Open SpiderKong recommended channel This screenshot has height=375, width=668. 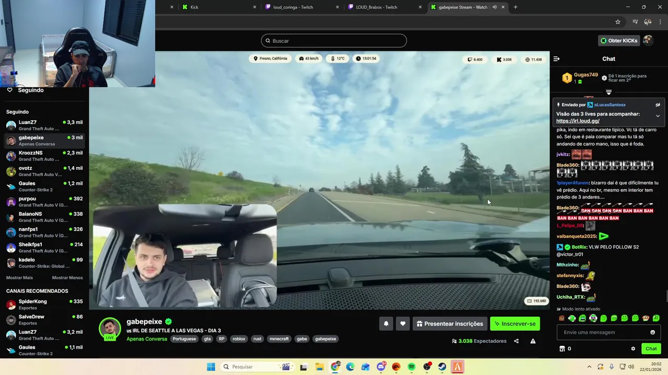tap(44, 304)
